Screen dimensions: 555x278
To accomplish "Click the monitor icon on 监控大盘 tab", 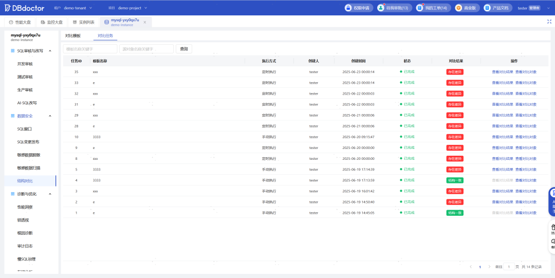I will pos(43,22).
